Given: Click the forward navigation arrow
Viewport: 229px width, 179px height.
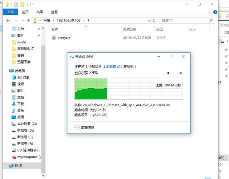Looking at the screenshot, I should [16, 21].
